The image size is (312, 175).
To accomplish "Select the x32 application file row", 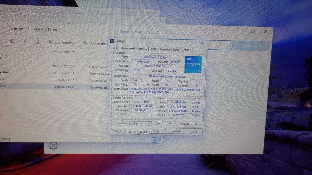I will coord(55,80).
